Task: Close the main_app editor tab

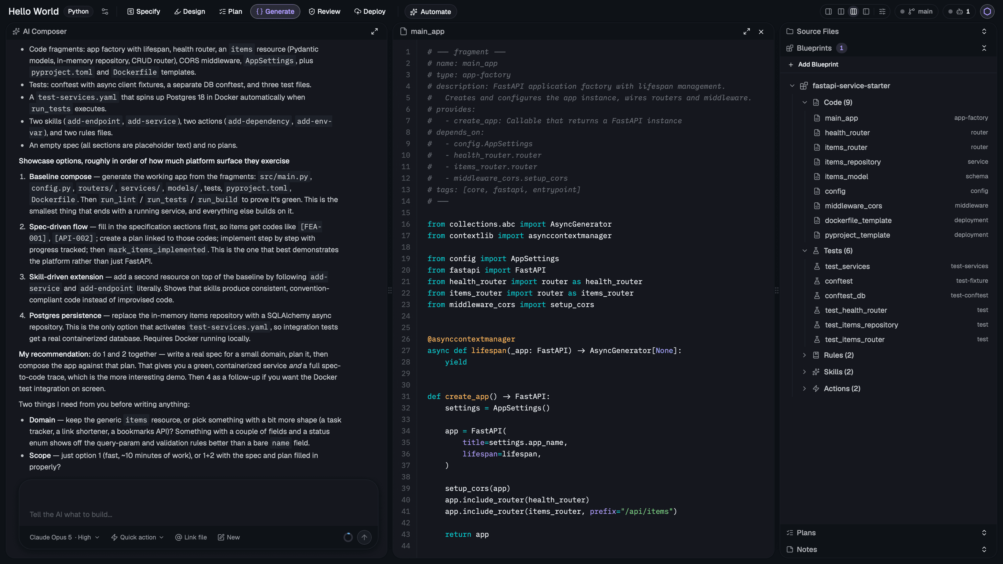Action: [x=761, y=32]
